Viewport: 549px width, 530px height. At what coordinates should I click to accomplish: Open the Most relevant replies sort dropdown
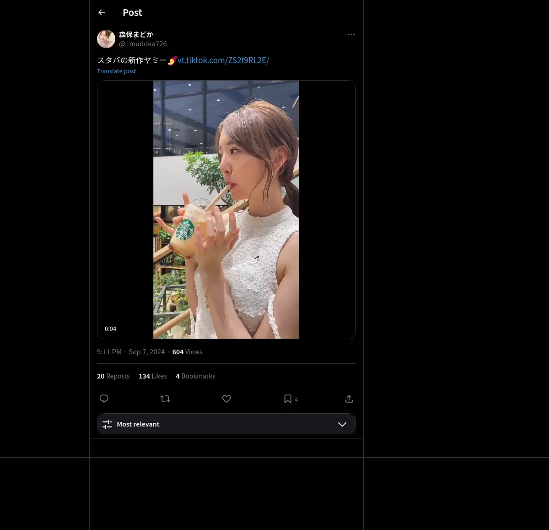pyautogui.click(x=226, y=424)
